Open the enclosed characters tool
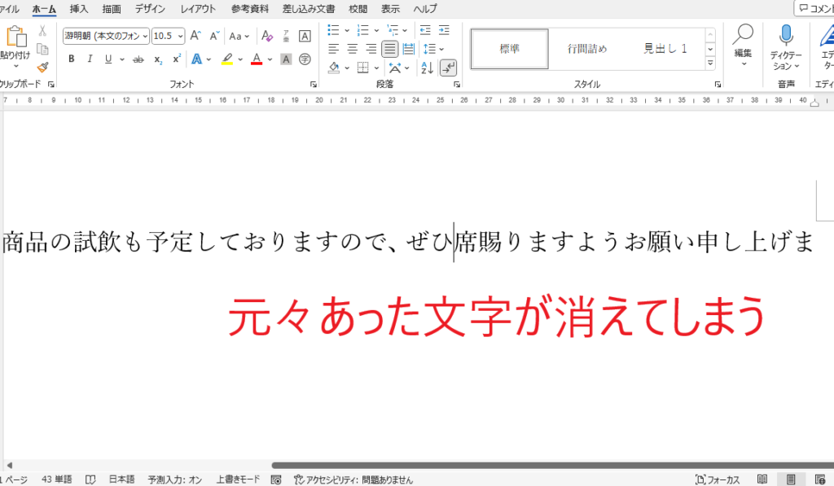 click(x=305, y=59)
